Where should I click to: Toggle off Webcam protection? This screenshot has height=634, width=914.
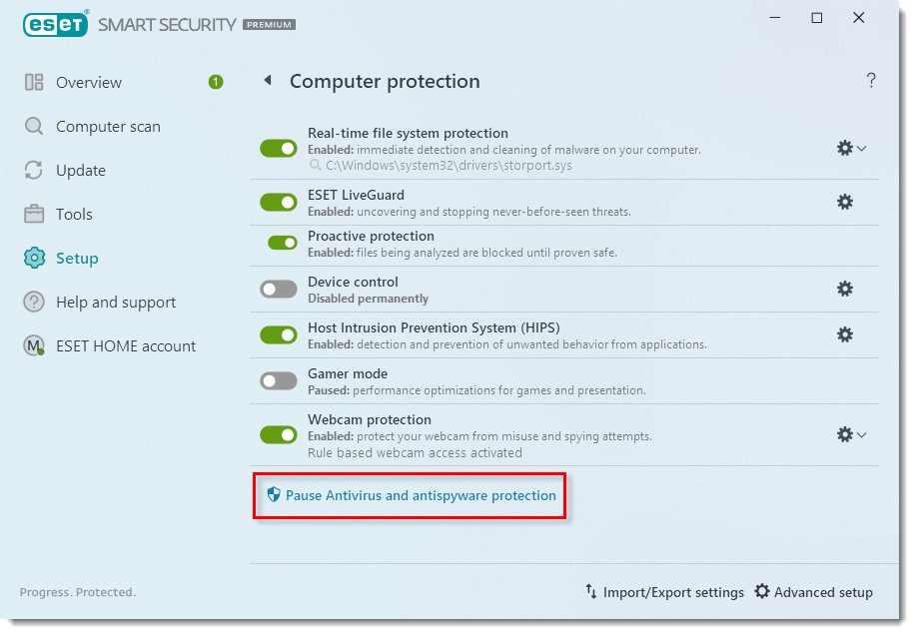[x=279, y=434]
